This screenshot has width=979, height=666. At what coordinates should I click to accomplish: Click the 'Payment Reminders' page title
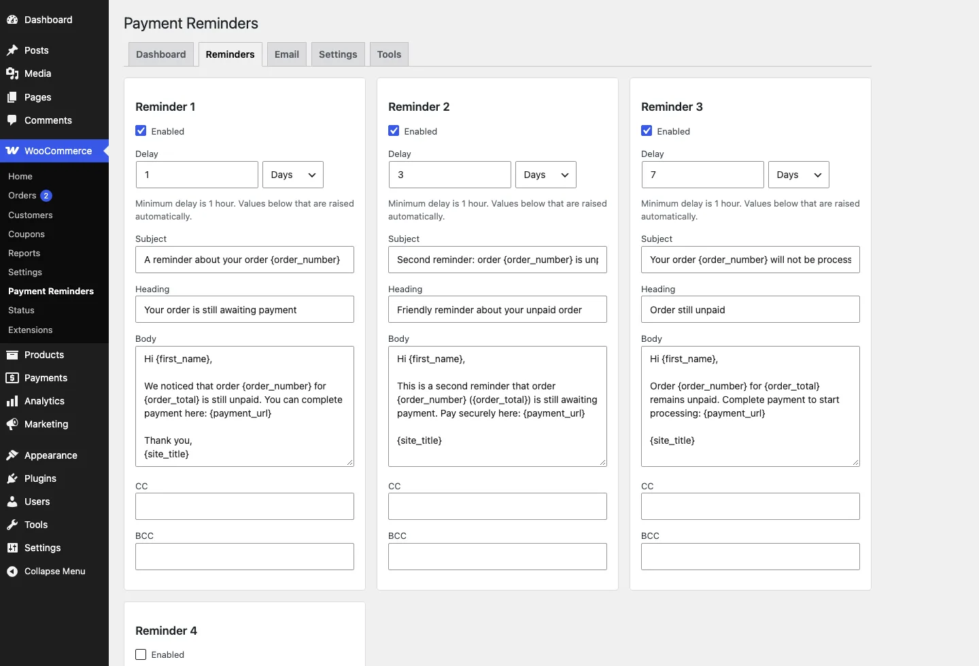pos(191,23)
